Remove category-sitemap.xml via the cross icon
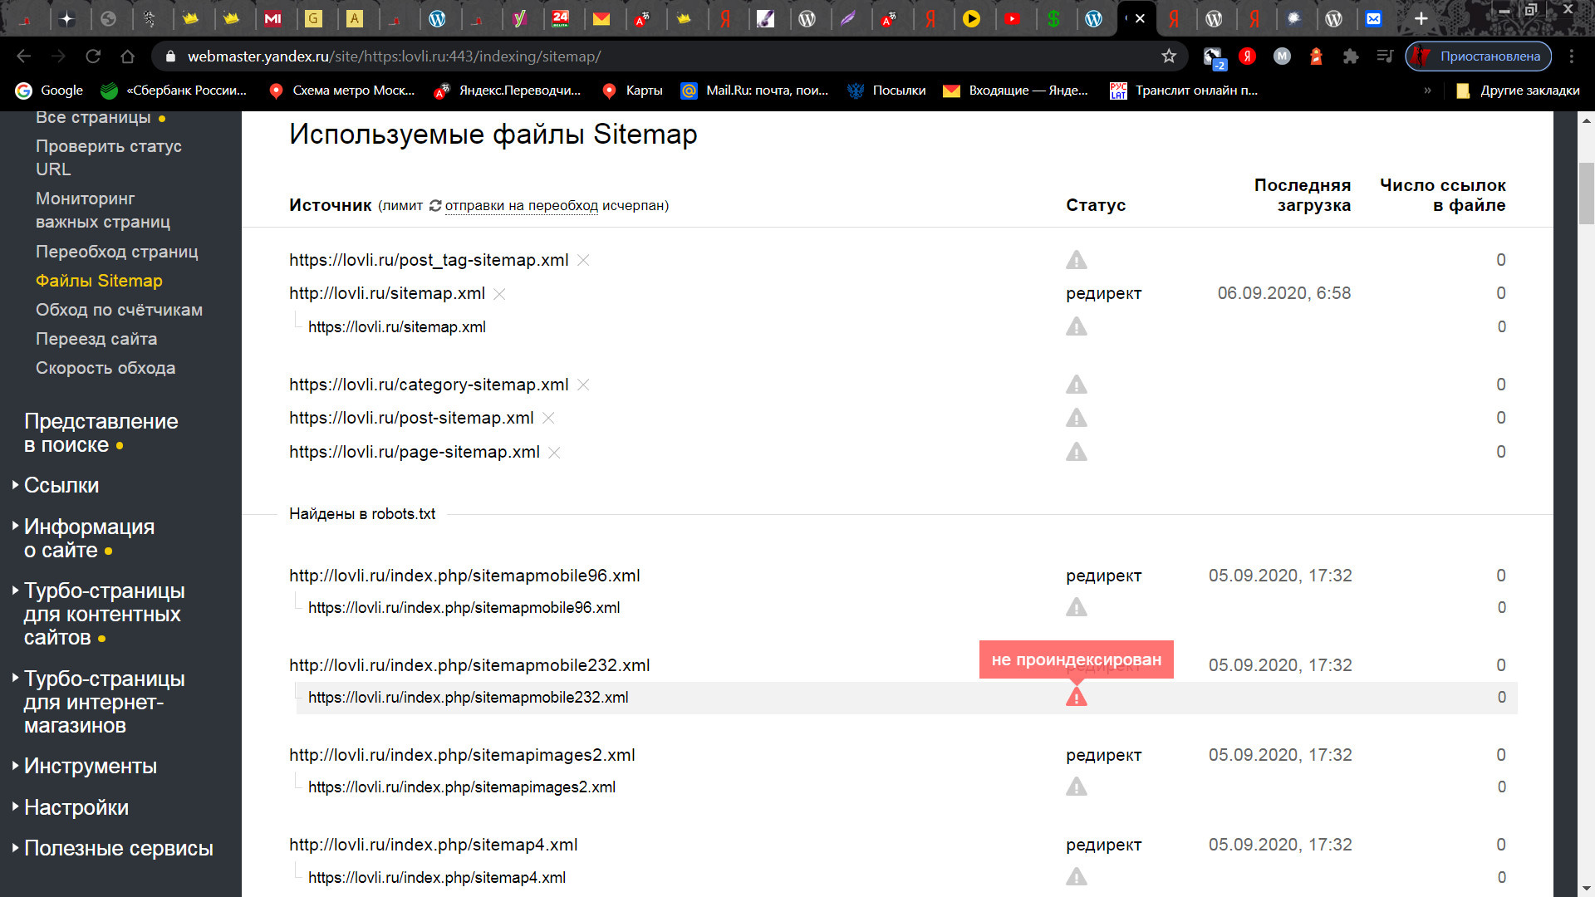Image resolution: width=1595 pixels, height=897 pixels. click(583, 385)
